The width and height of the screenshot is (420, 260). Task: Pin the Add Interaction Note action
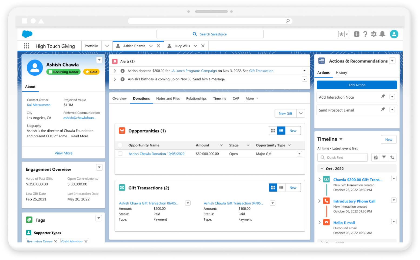pos(383,96)
